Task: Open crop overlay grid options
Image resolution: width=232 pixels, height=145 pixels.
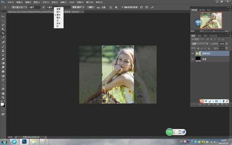Action: [x=111, y=7]
